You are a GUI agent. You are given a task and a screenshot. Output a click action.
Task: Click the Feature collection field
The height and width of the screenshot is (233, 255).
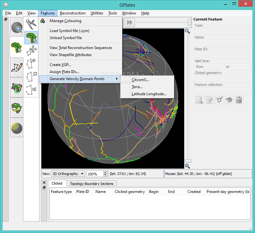(x=223, y=90)
